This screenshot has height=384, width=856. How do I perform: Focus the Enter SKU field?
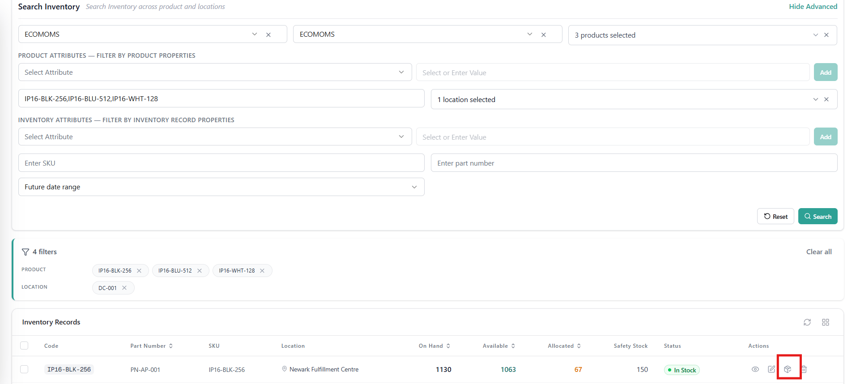[221, 163]
